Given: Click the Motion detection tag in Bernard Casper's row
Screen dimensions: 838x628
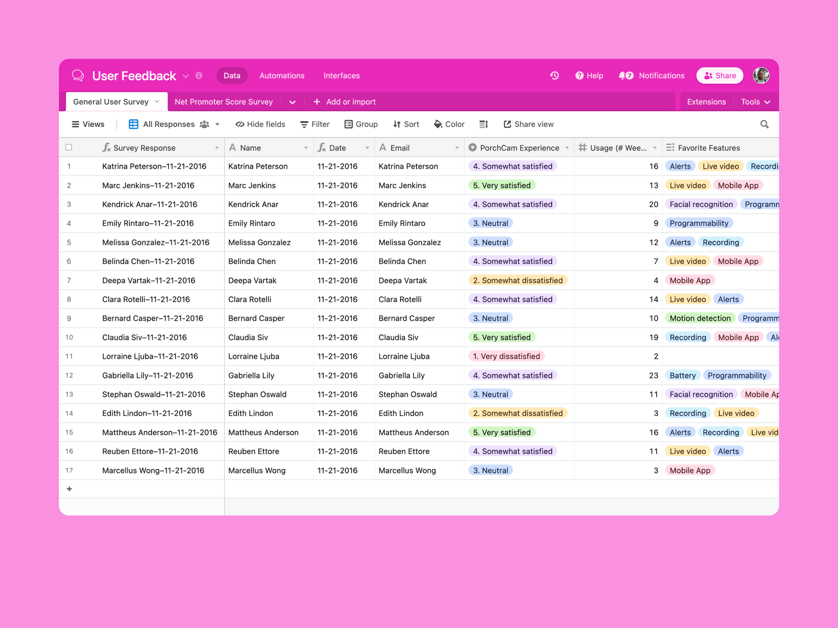Looking at the screenshot, I should (x=700, y=318).
